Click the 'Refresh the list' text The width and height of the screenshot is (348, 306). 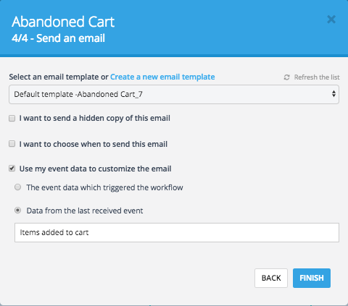coord(317,77)
